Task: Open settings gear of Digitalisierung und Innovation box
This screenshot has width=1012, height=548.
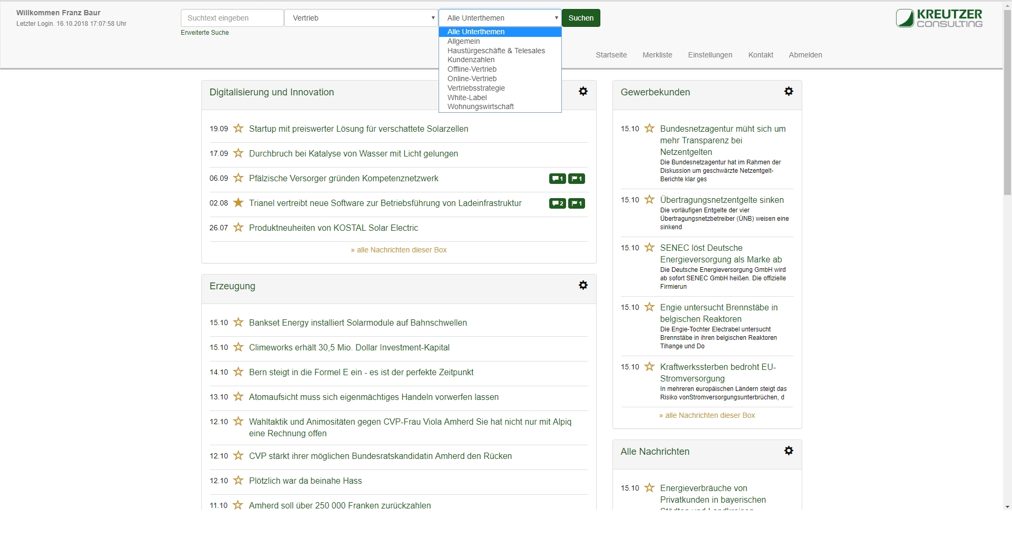Action: click(583, 91)
